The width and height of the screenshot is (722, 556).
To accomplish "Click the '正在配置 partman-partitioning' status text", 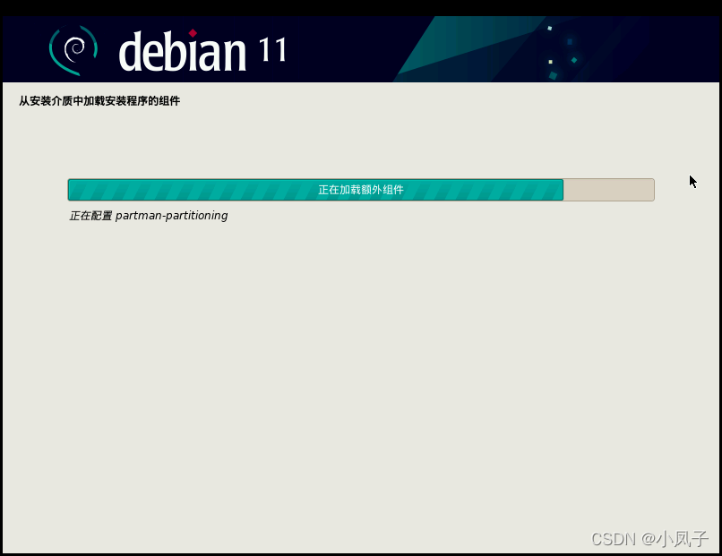I will coord(149,216).
